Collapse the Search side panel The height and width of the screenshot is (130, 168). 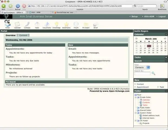pyautogui.click(x=166, y=61)
